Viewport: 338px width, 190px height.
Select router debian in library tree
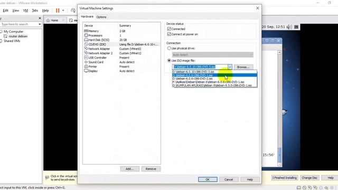[x=18, y=36]
